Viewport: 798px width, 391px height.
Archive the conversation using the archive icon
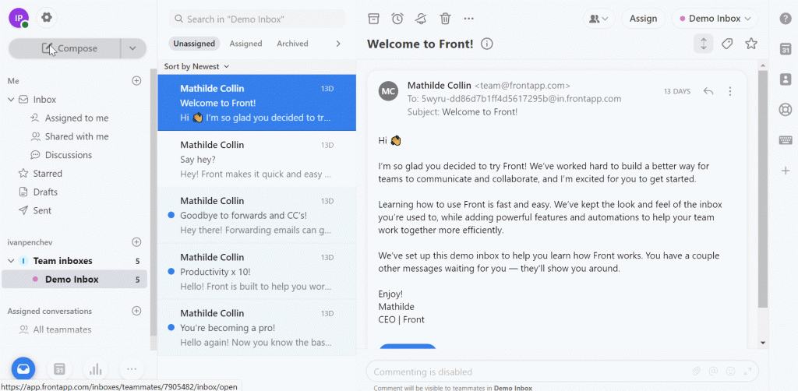tap(373, 19)
